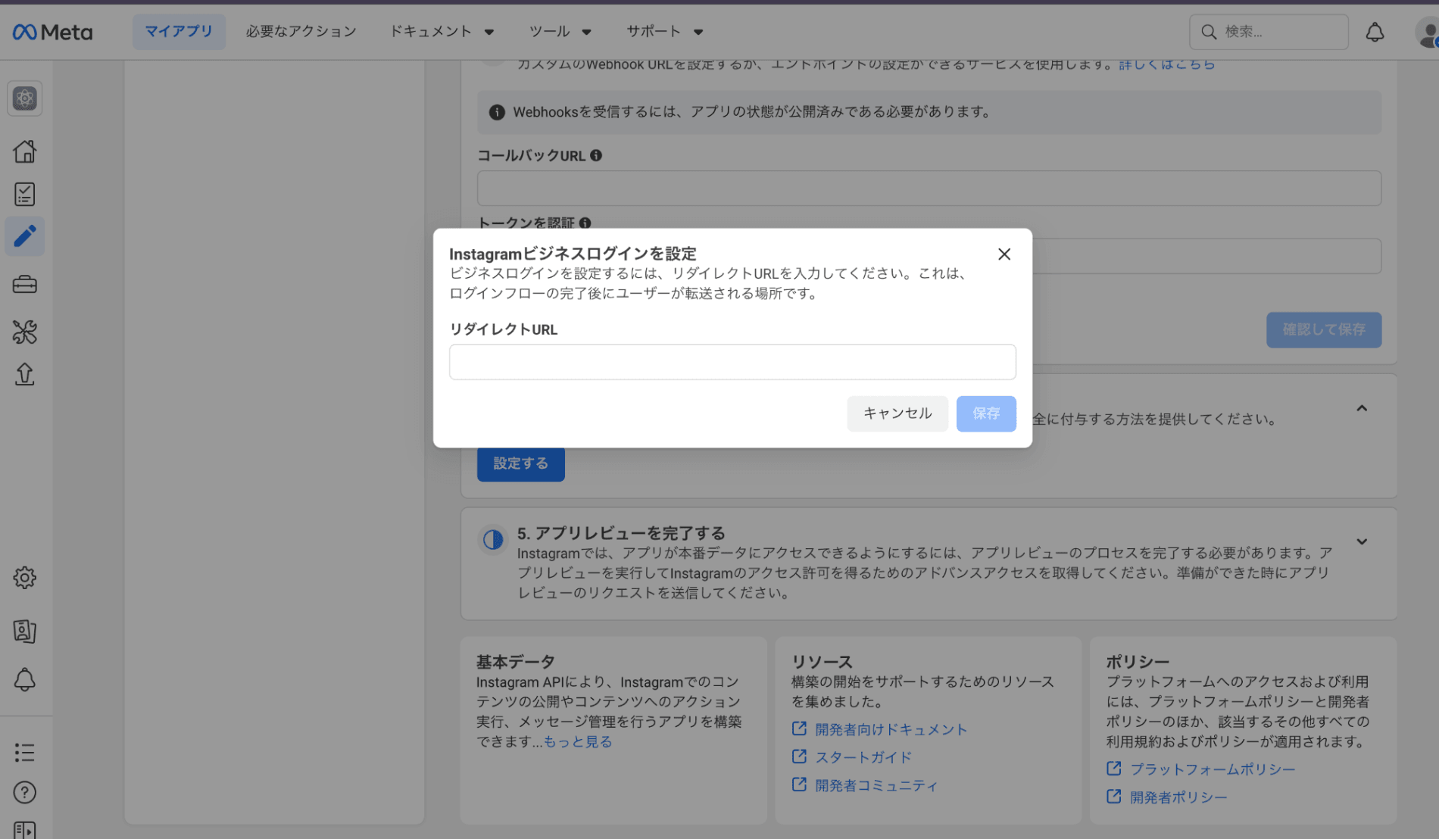The width and height of the screenshot is (1439, 839).
Task: Click the home icon in left sidebar
Action: [x=24, y=151]
